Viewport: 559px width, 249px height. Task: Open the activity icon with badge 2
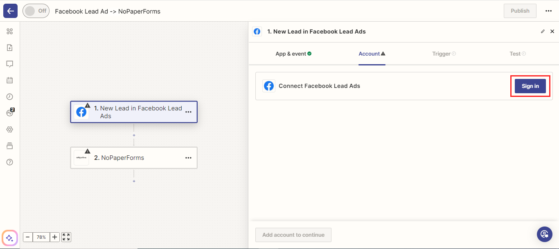[10, 113]
